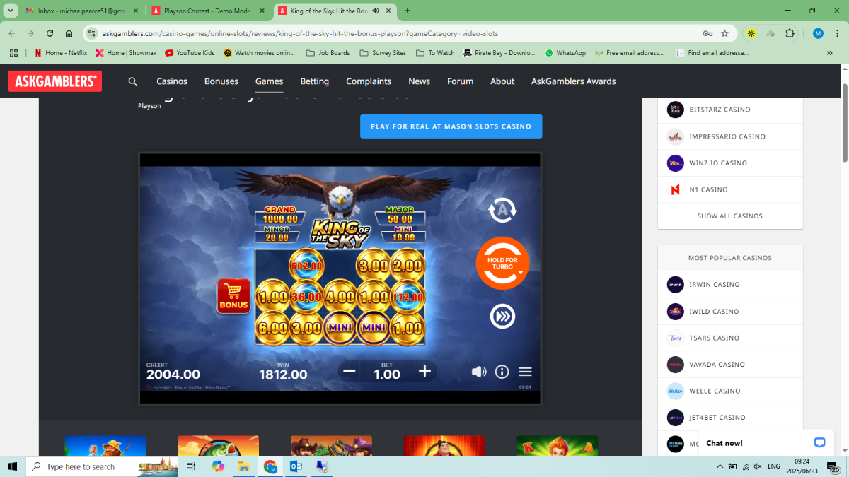Open Chrome three-dot menu
The height and width of the screenshot is (477, 849).
click(837, 33)
